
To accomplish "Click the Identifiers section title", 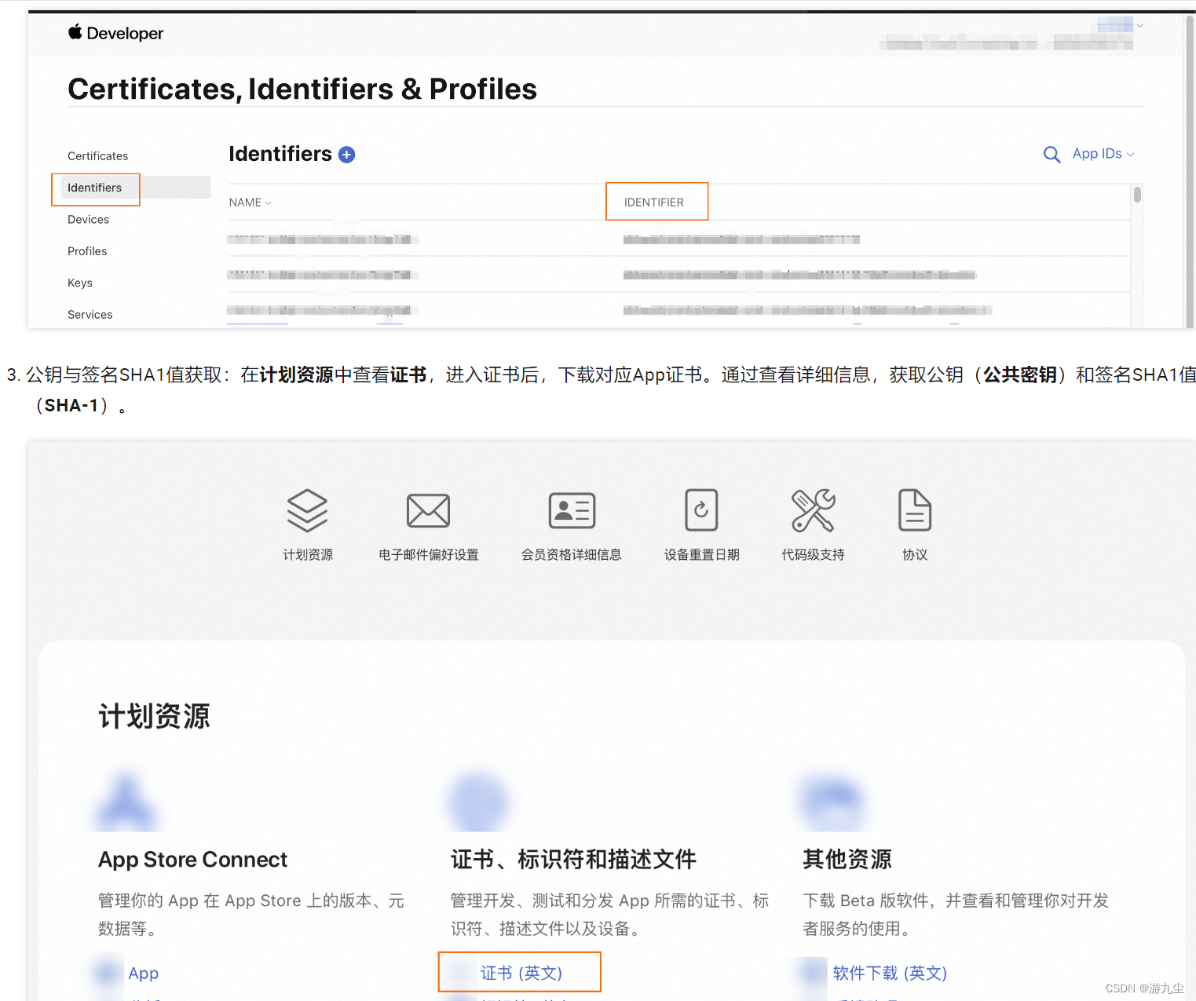I will tap(280, 154).
